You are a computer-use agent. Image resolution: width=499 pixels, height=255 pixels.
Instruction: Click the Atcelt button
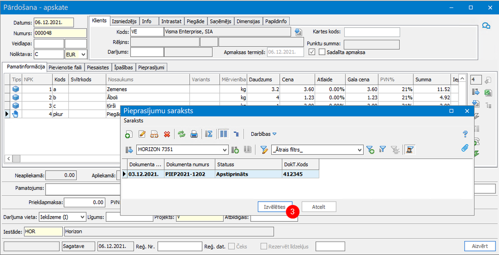pyautogui.click(x=319, y=207)
